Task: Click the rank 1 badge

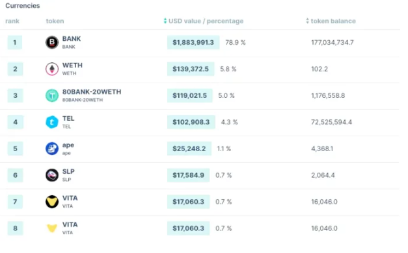Action: [15, 42]
